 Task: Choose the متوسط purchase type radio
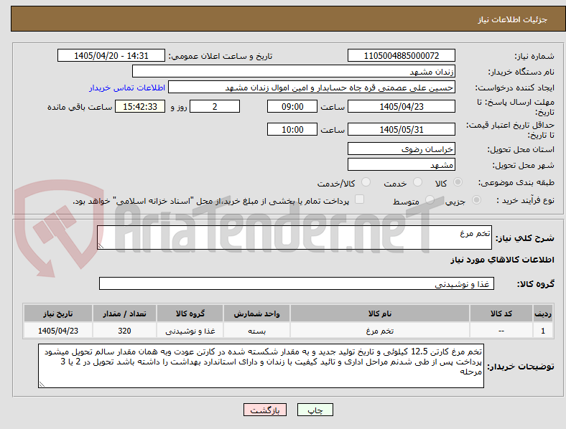click(430, 200)
